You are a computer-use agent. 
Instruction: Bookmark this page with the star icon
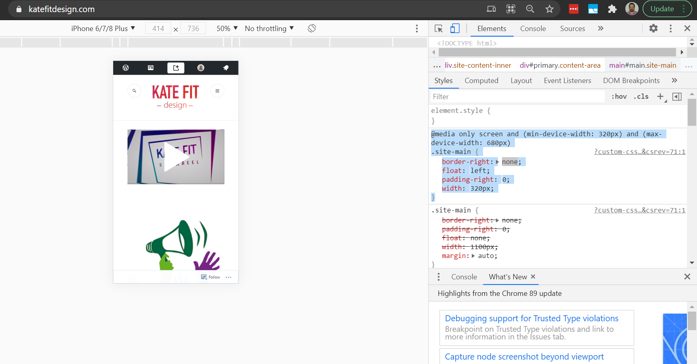[x=550, y=9]
